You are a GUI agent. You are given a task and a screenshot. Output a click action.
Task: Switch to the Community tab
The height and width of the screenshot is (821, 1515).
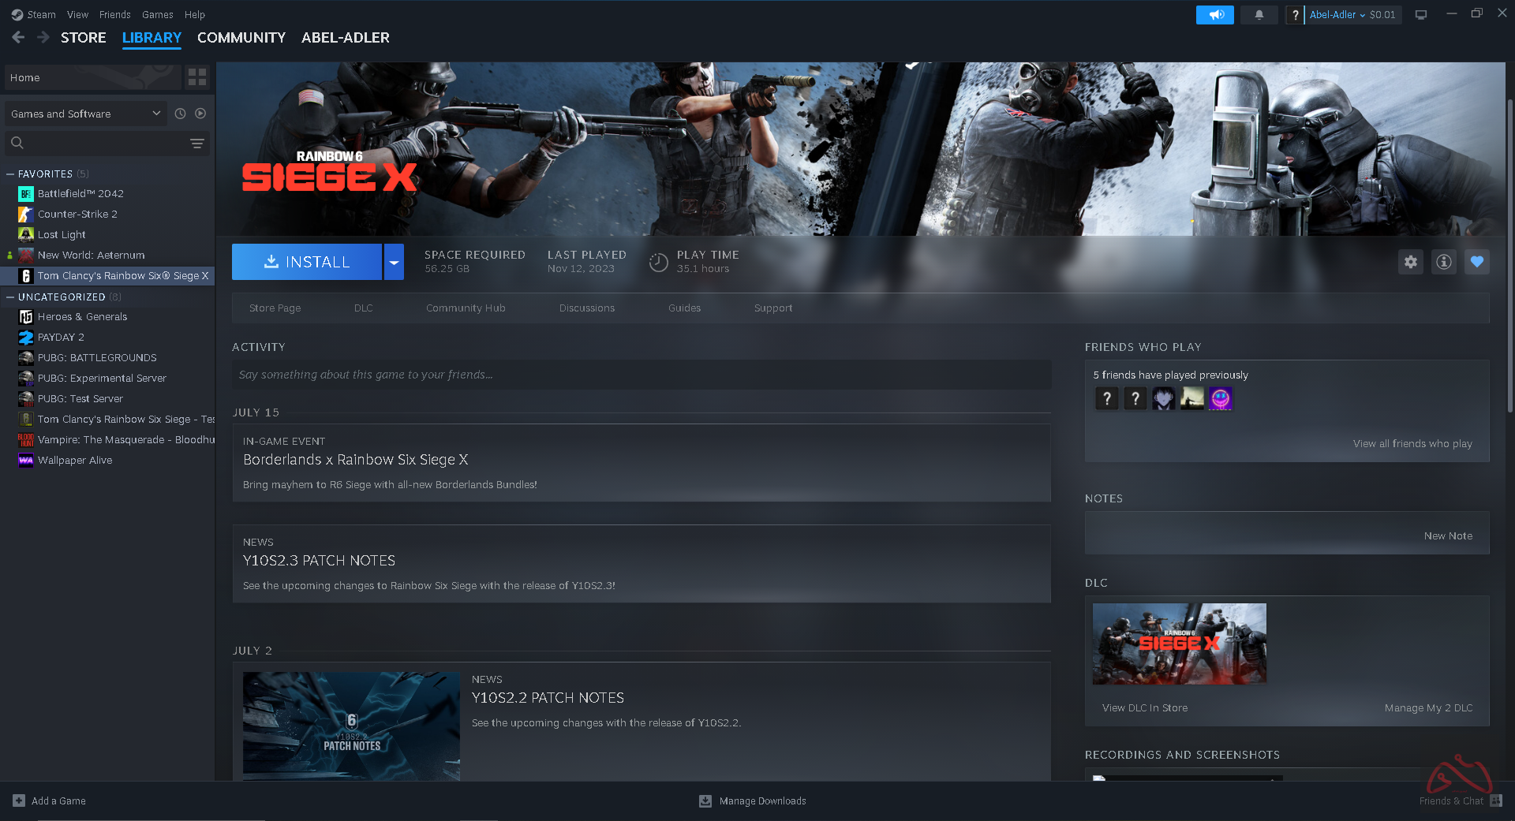(x=241, y=38)
